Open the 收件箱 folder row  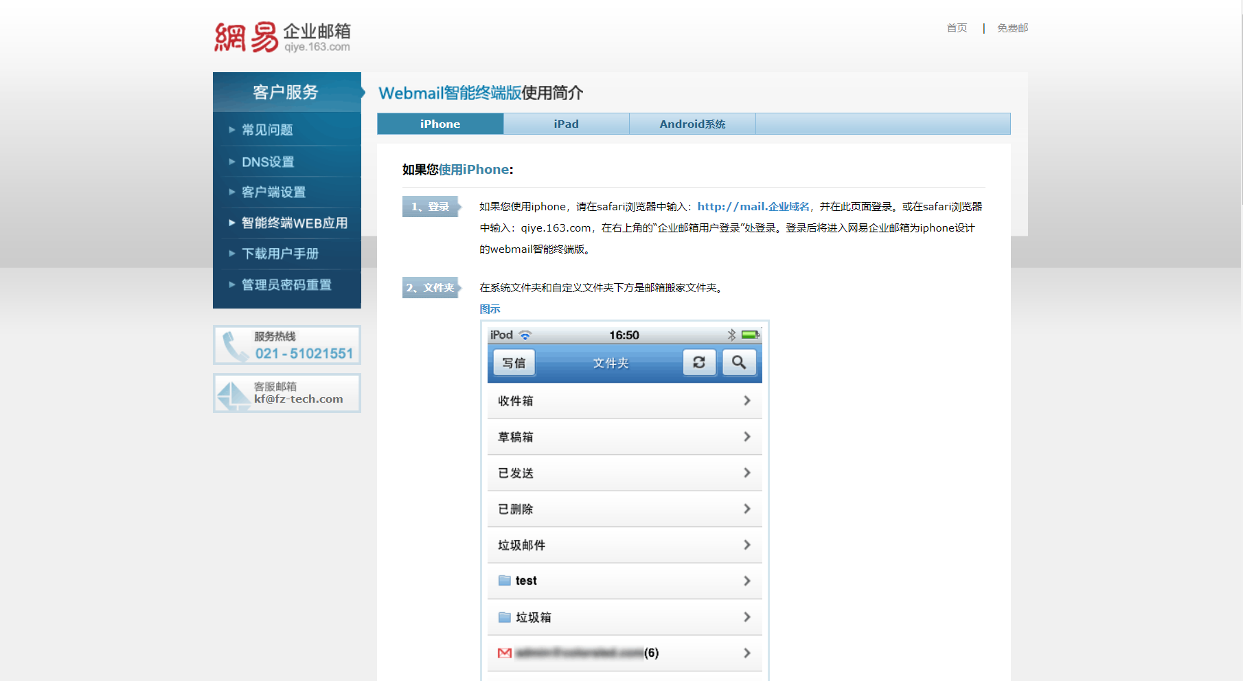(625, 401)
